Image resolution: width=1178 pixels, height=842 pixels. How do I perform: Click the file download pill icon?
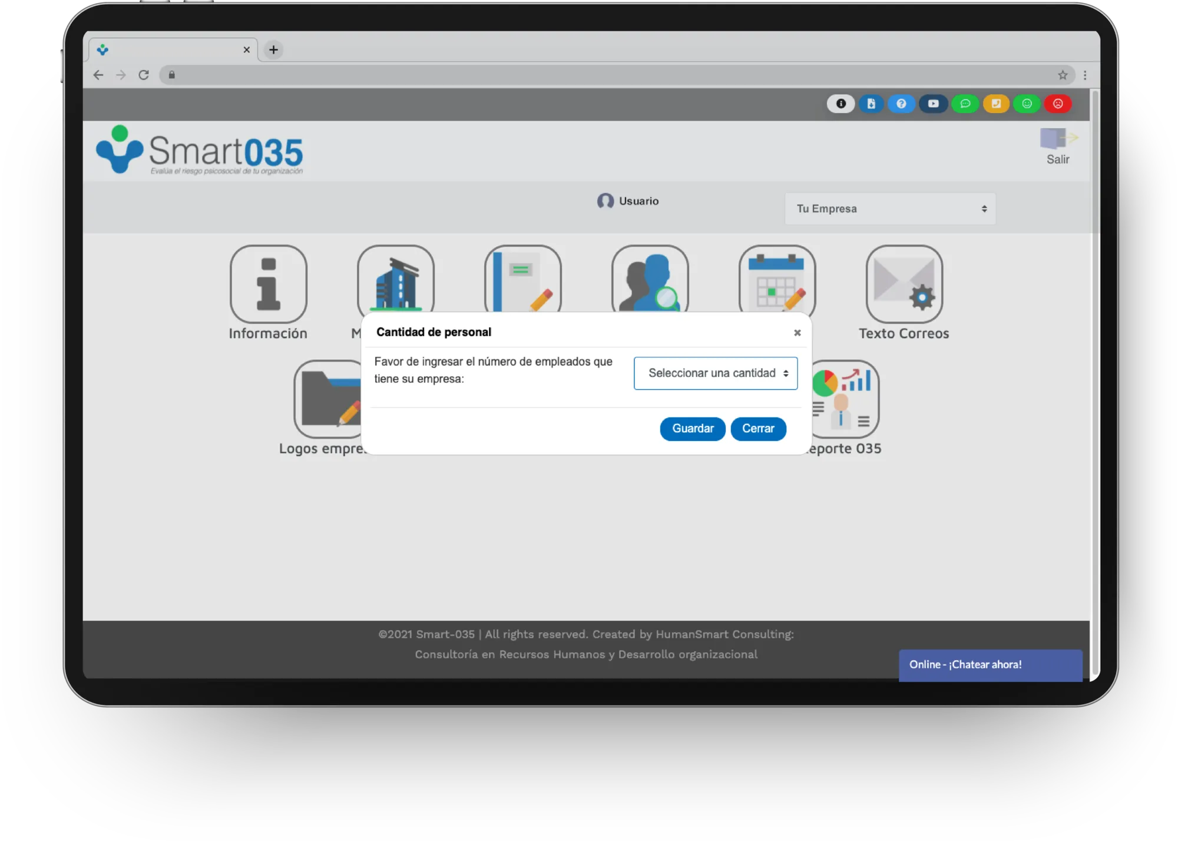pyautogui.click(x=871, y=104)
